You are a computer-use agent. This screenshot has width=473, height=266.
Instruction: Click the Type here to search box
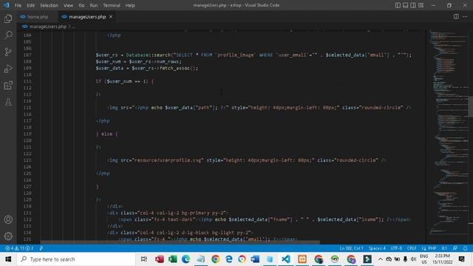point(77,259)
